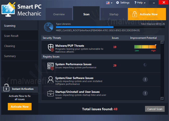Image resolution: width=169 pixels, height=121 pixels.
Task: Click the HKEY_CLASSES_ROOT registry path text
Action: pos(98,31)
